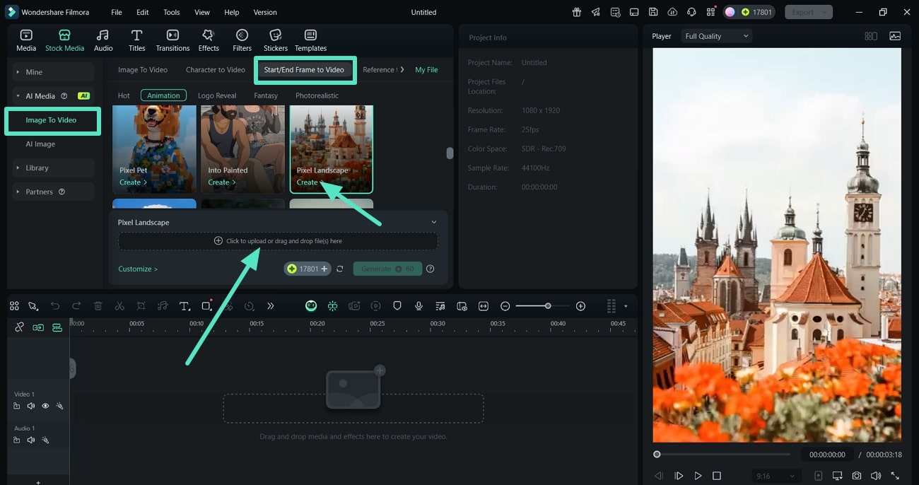The image size is (919, 485).
Task: Open the Effects tab
Action: [209, 40]
